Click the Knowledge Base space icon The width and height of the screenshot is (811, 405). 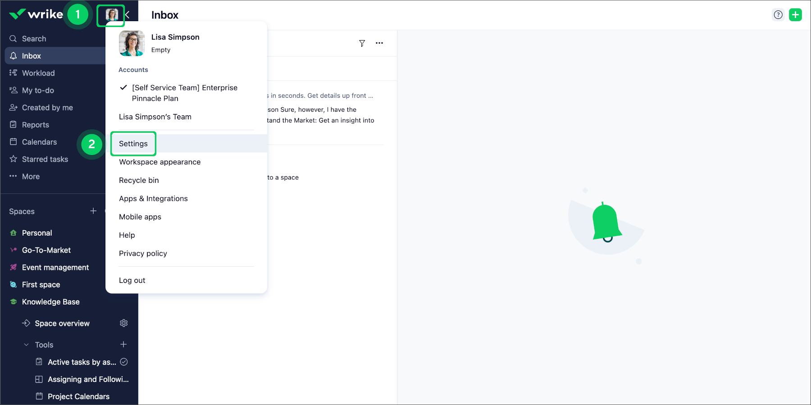pos(13,302)
